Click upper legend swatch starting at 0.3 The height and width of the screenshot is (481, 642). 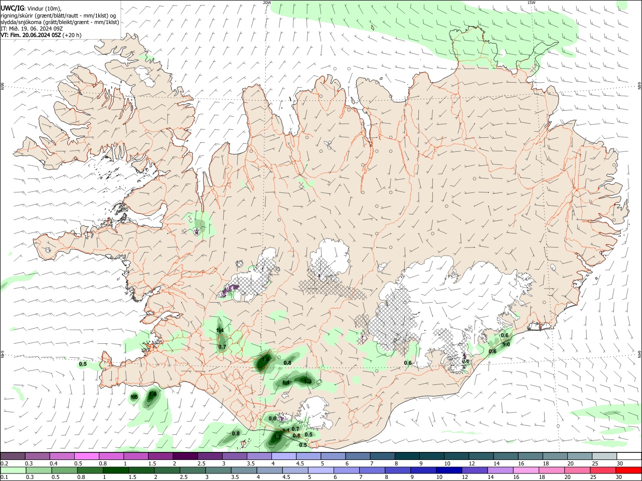coord(38,456)
